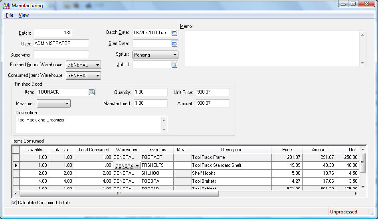Image resolution: width=378 pixels, height=219 pixels.
Task: Click the Batch Date field
Action: 152,33
